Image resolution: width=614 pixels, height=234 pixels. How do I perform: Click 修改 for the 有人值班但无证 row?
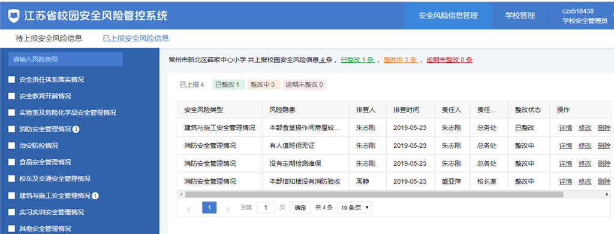pyautogui.click(x=585, y=145)
